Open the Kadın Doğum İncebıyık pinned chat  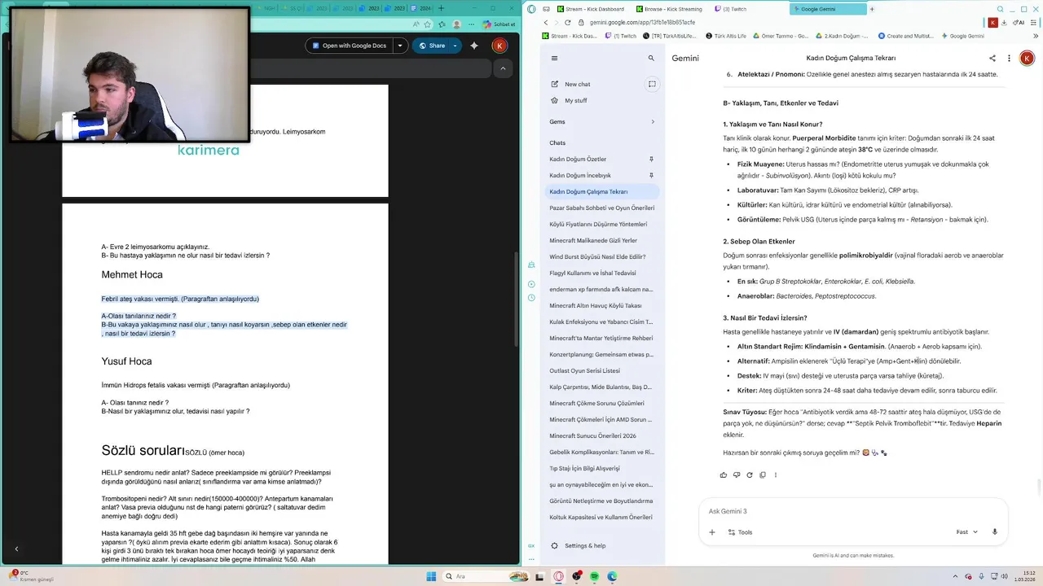(603, 175)
